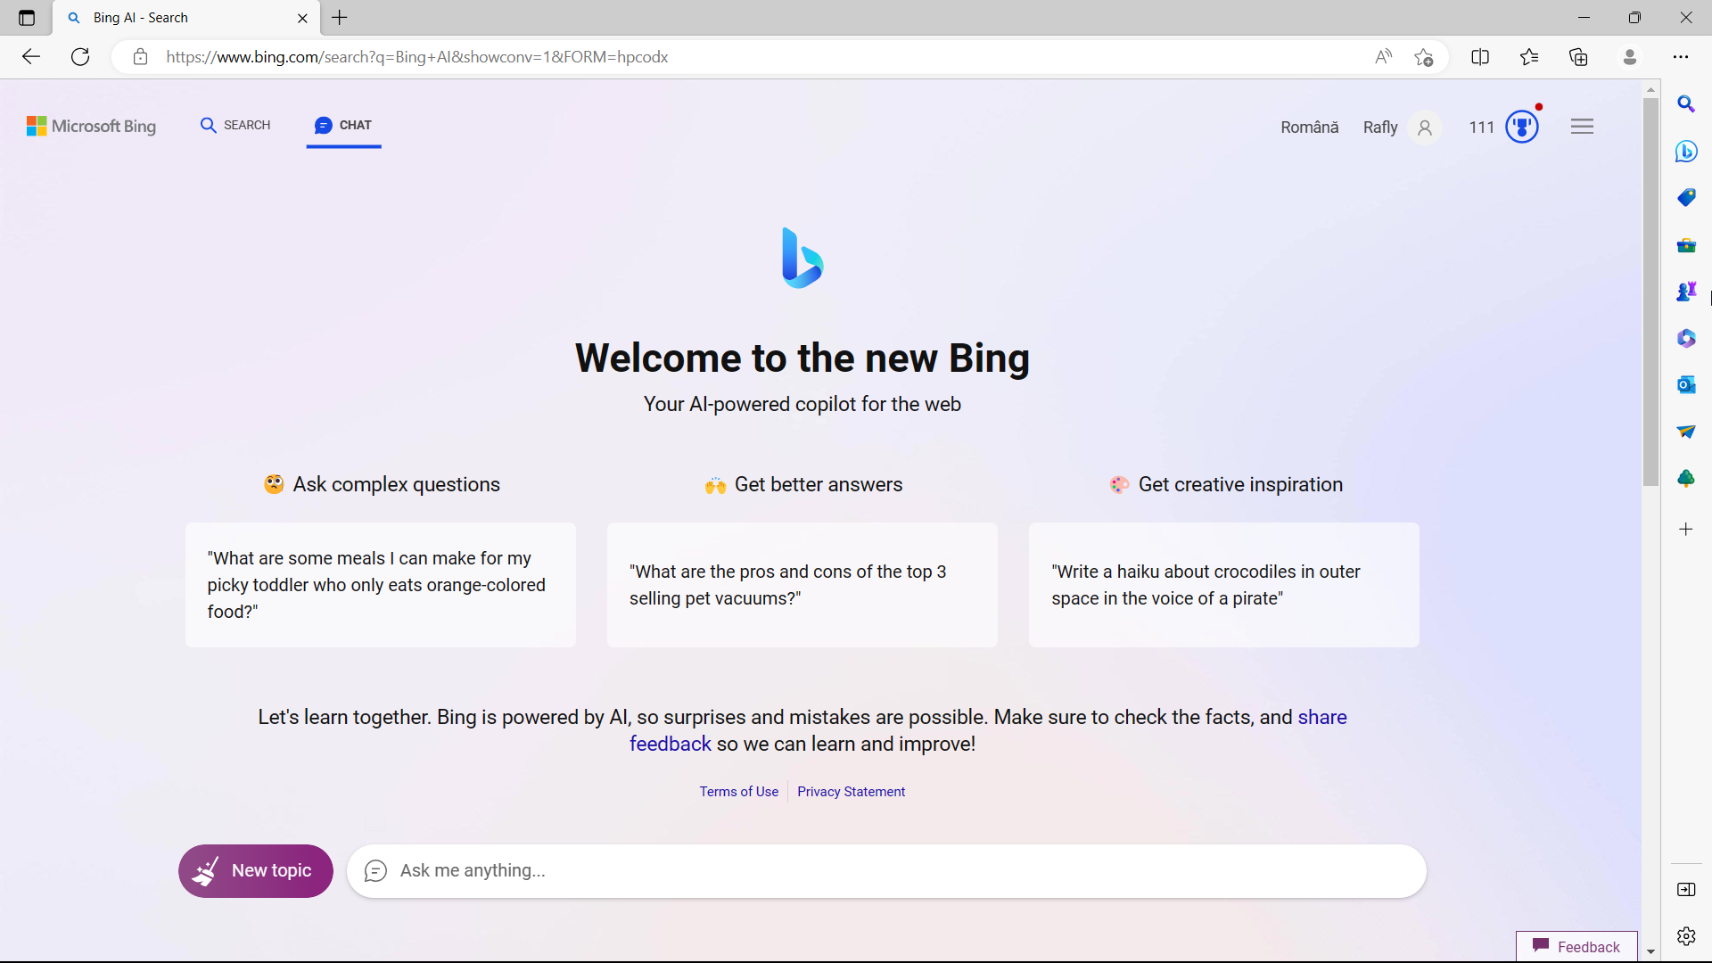Open Terms of Use
The image size is (1712, 963).
(x=738, y=792)
